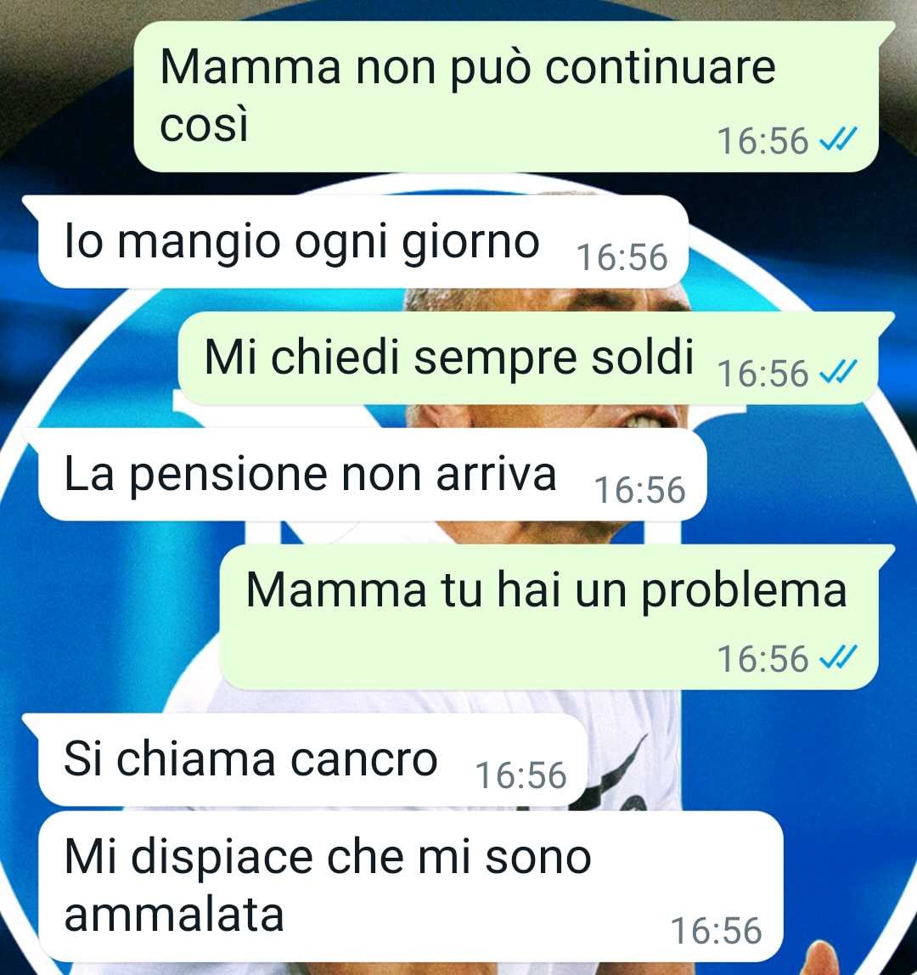Tap the double check marks on 'Mamma non può continuare così'
Image resolution: width=917 pixels, height=975 pixels.
[x=838, y=139]
